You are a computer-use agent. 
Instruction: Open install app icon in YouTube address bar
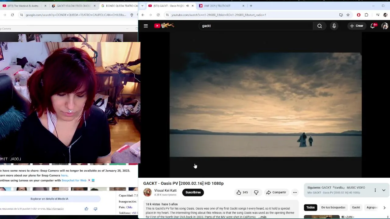coord(341,15)
